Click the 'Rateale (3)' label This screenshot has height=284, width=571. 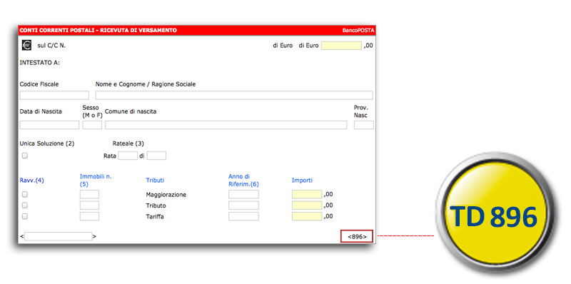[128, 143]
